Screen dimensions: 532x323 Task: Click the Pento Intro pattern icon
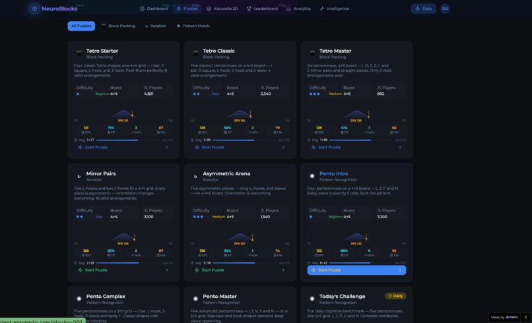pos(312,176)
